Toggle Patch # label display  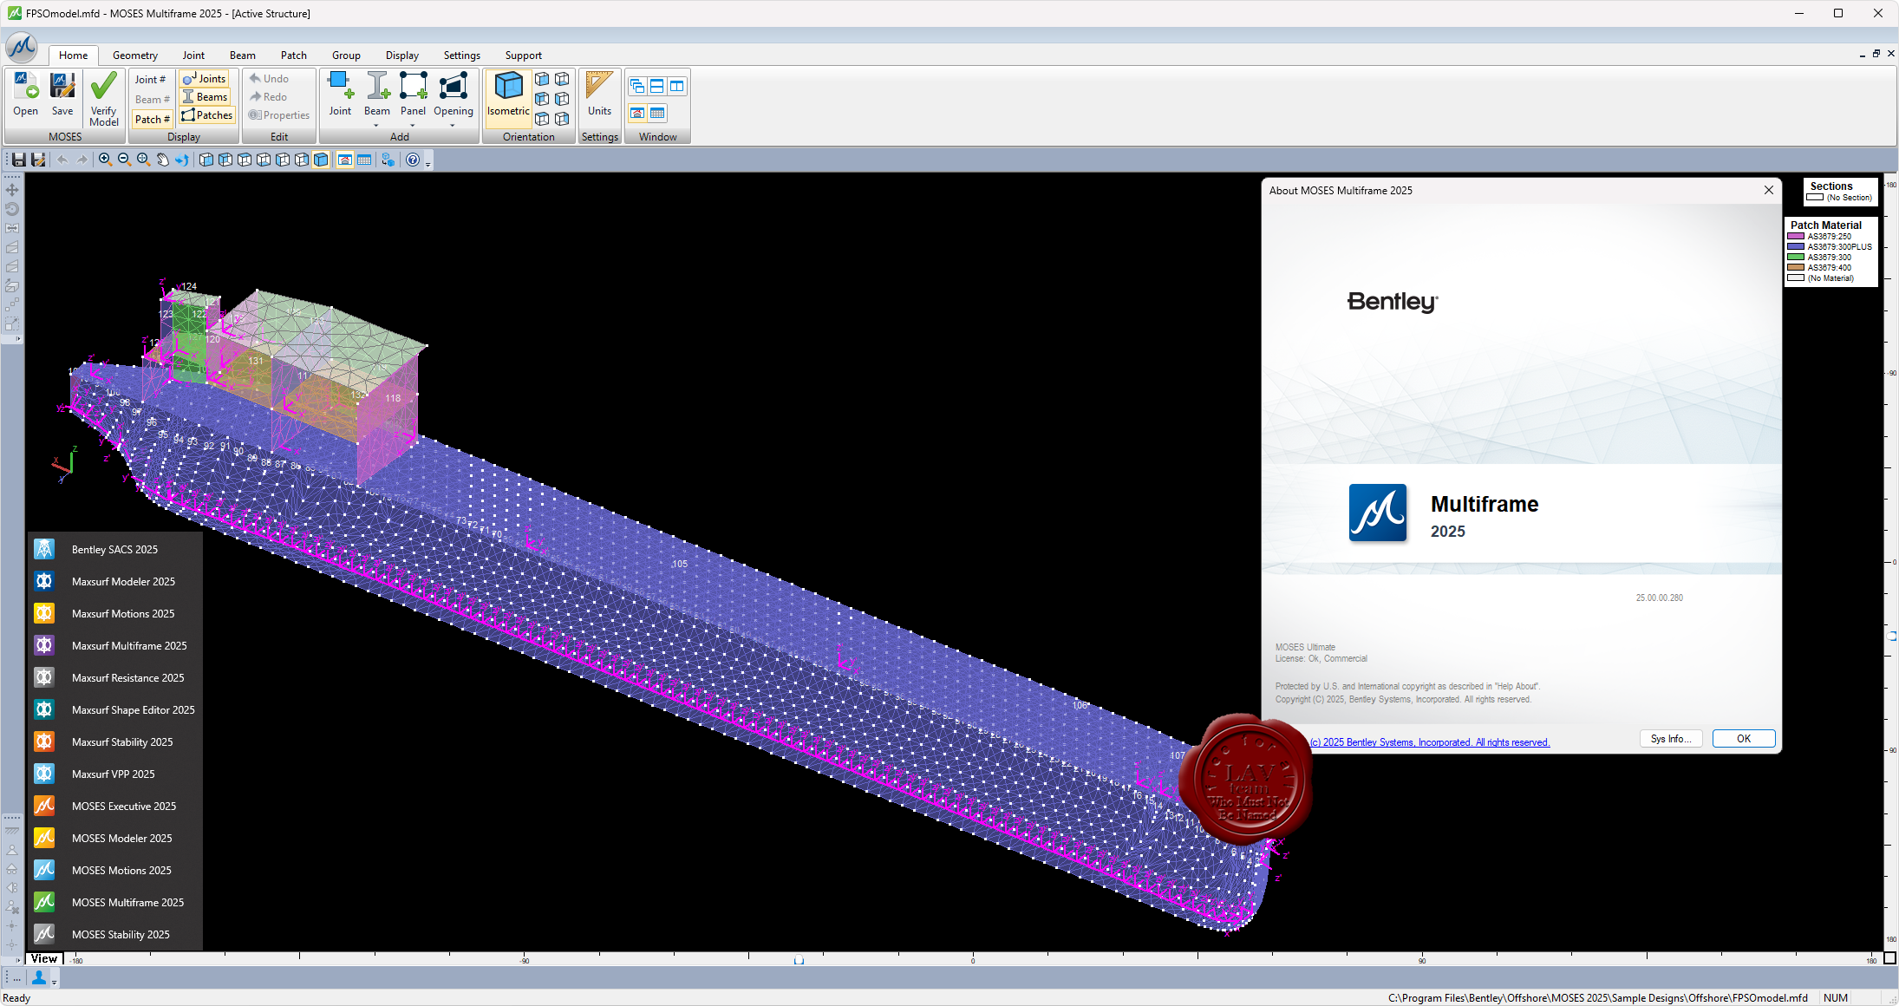(151, 119)
